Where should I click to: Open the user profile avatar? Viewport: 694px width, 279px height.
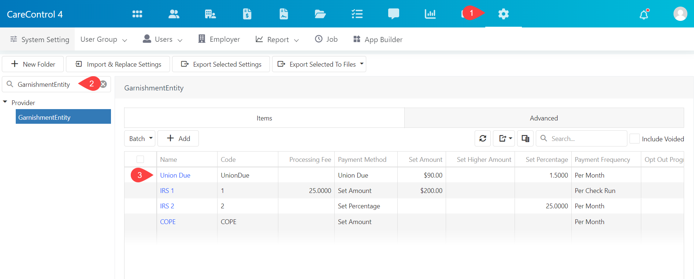coord(680,14)
